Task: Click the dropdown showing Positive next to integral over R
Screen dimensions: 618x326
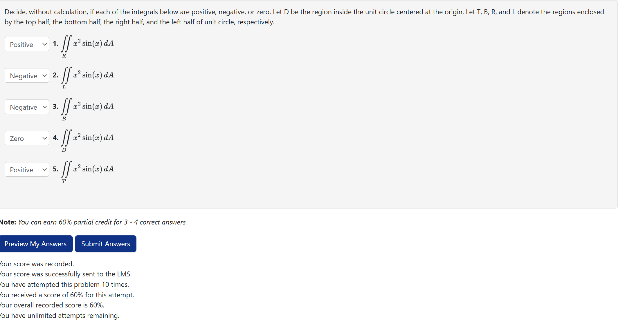Action: tap(27, 44)
